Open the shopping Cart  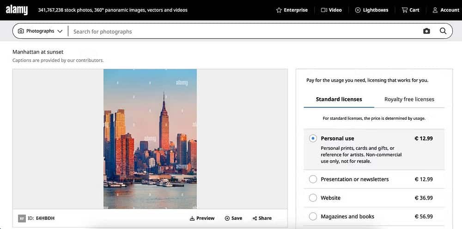click(410, 10)
